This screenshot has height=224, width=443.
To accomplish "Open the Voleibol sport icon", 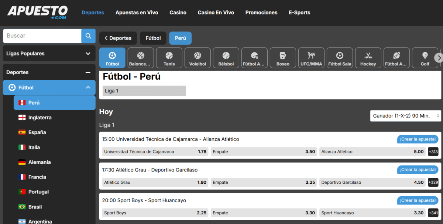I will point(198,58).
